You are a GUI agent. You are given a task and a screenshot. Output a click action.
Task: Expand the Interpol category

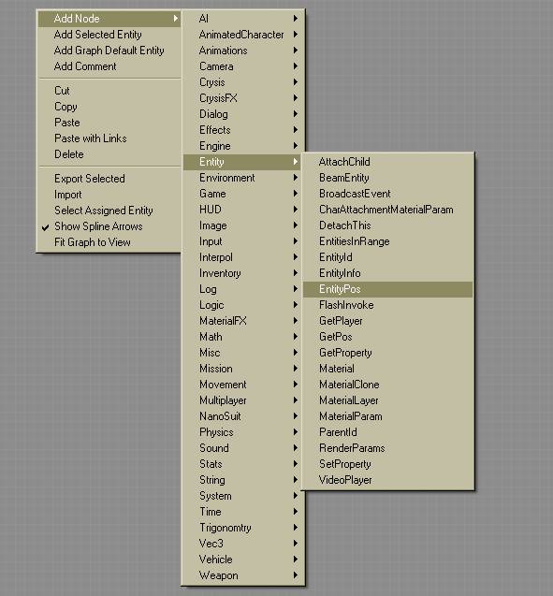click(x=243, y=257)
